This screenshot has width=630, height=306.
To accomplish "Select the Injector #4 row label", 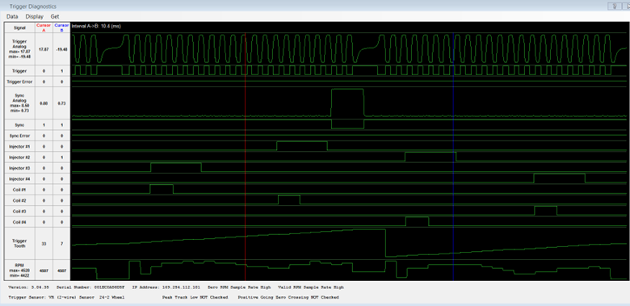I will pyautogui.click(x=19, y=179).
